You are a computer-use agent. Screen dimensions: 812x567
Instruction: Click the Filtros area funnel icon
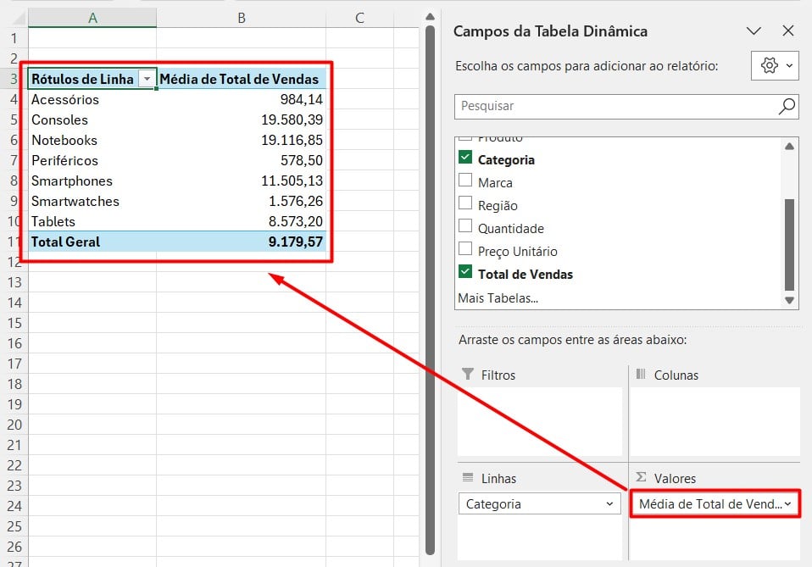(x=468, y=374)
